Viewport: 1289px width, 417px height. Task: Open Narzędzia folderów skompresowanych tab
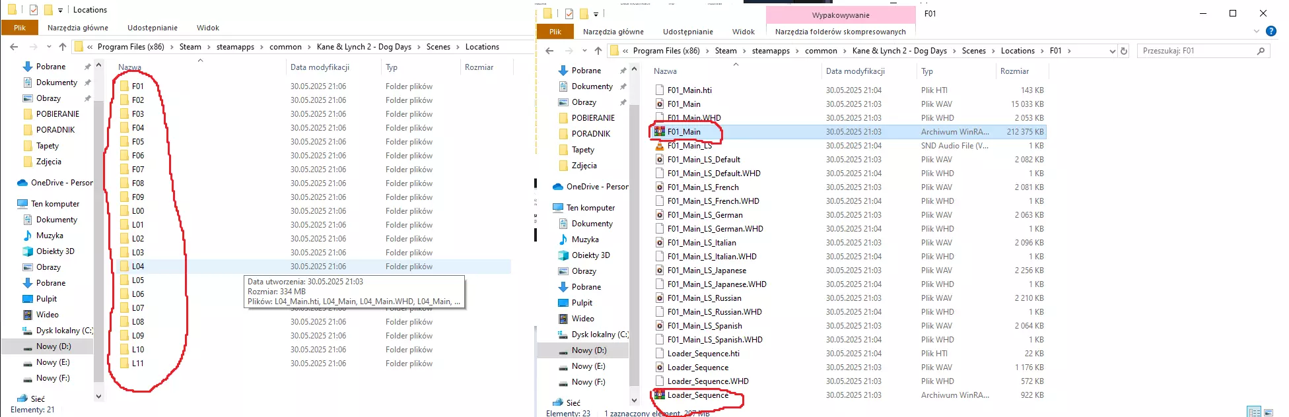click(x=841, y=32)
